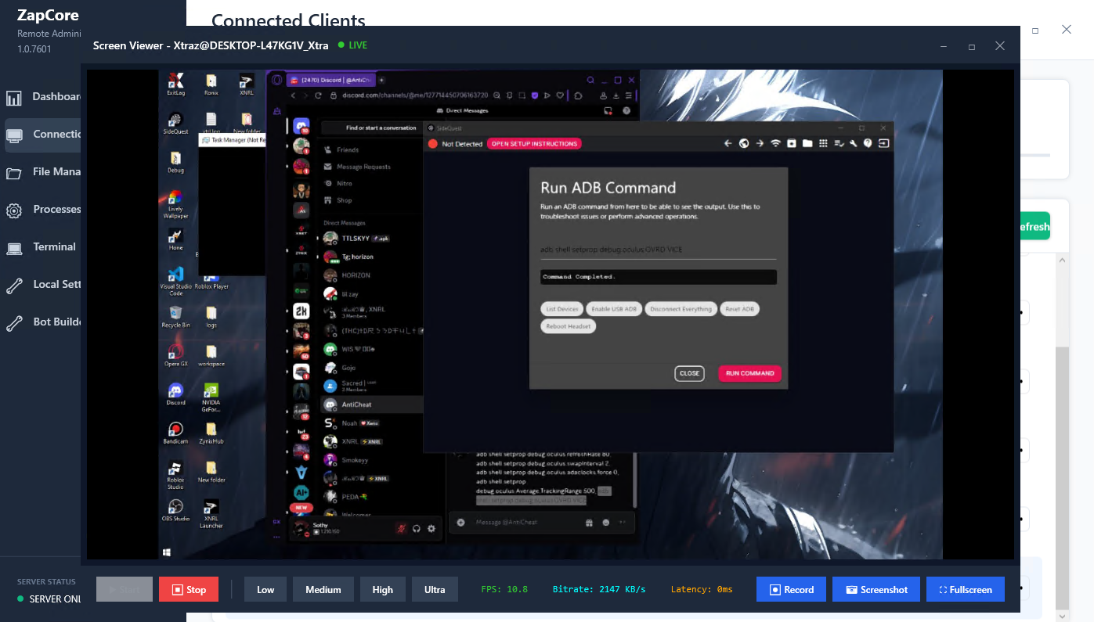The width and height of the screenshot is (1094, 622).
Task: Open the TTLSKYY direct message
Action: tap(371, 238)
